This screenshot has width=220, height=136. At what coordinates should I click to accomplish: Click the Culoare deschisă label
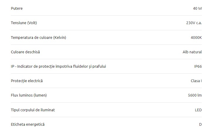click(25, 52)
